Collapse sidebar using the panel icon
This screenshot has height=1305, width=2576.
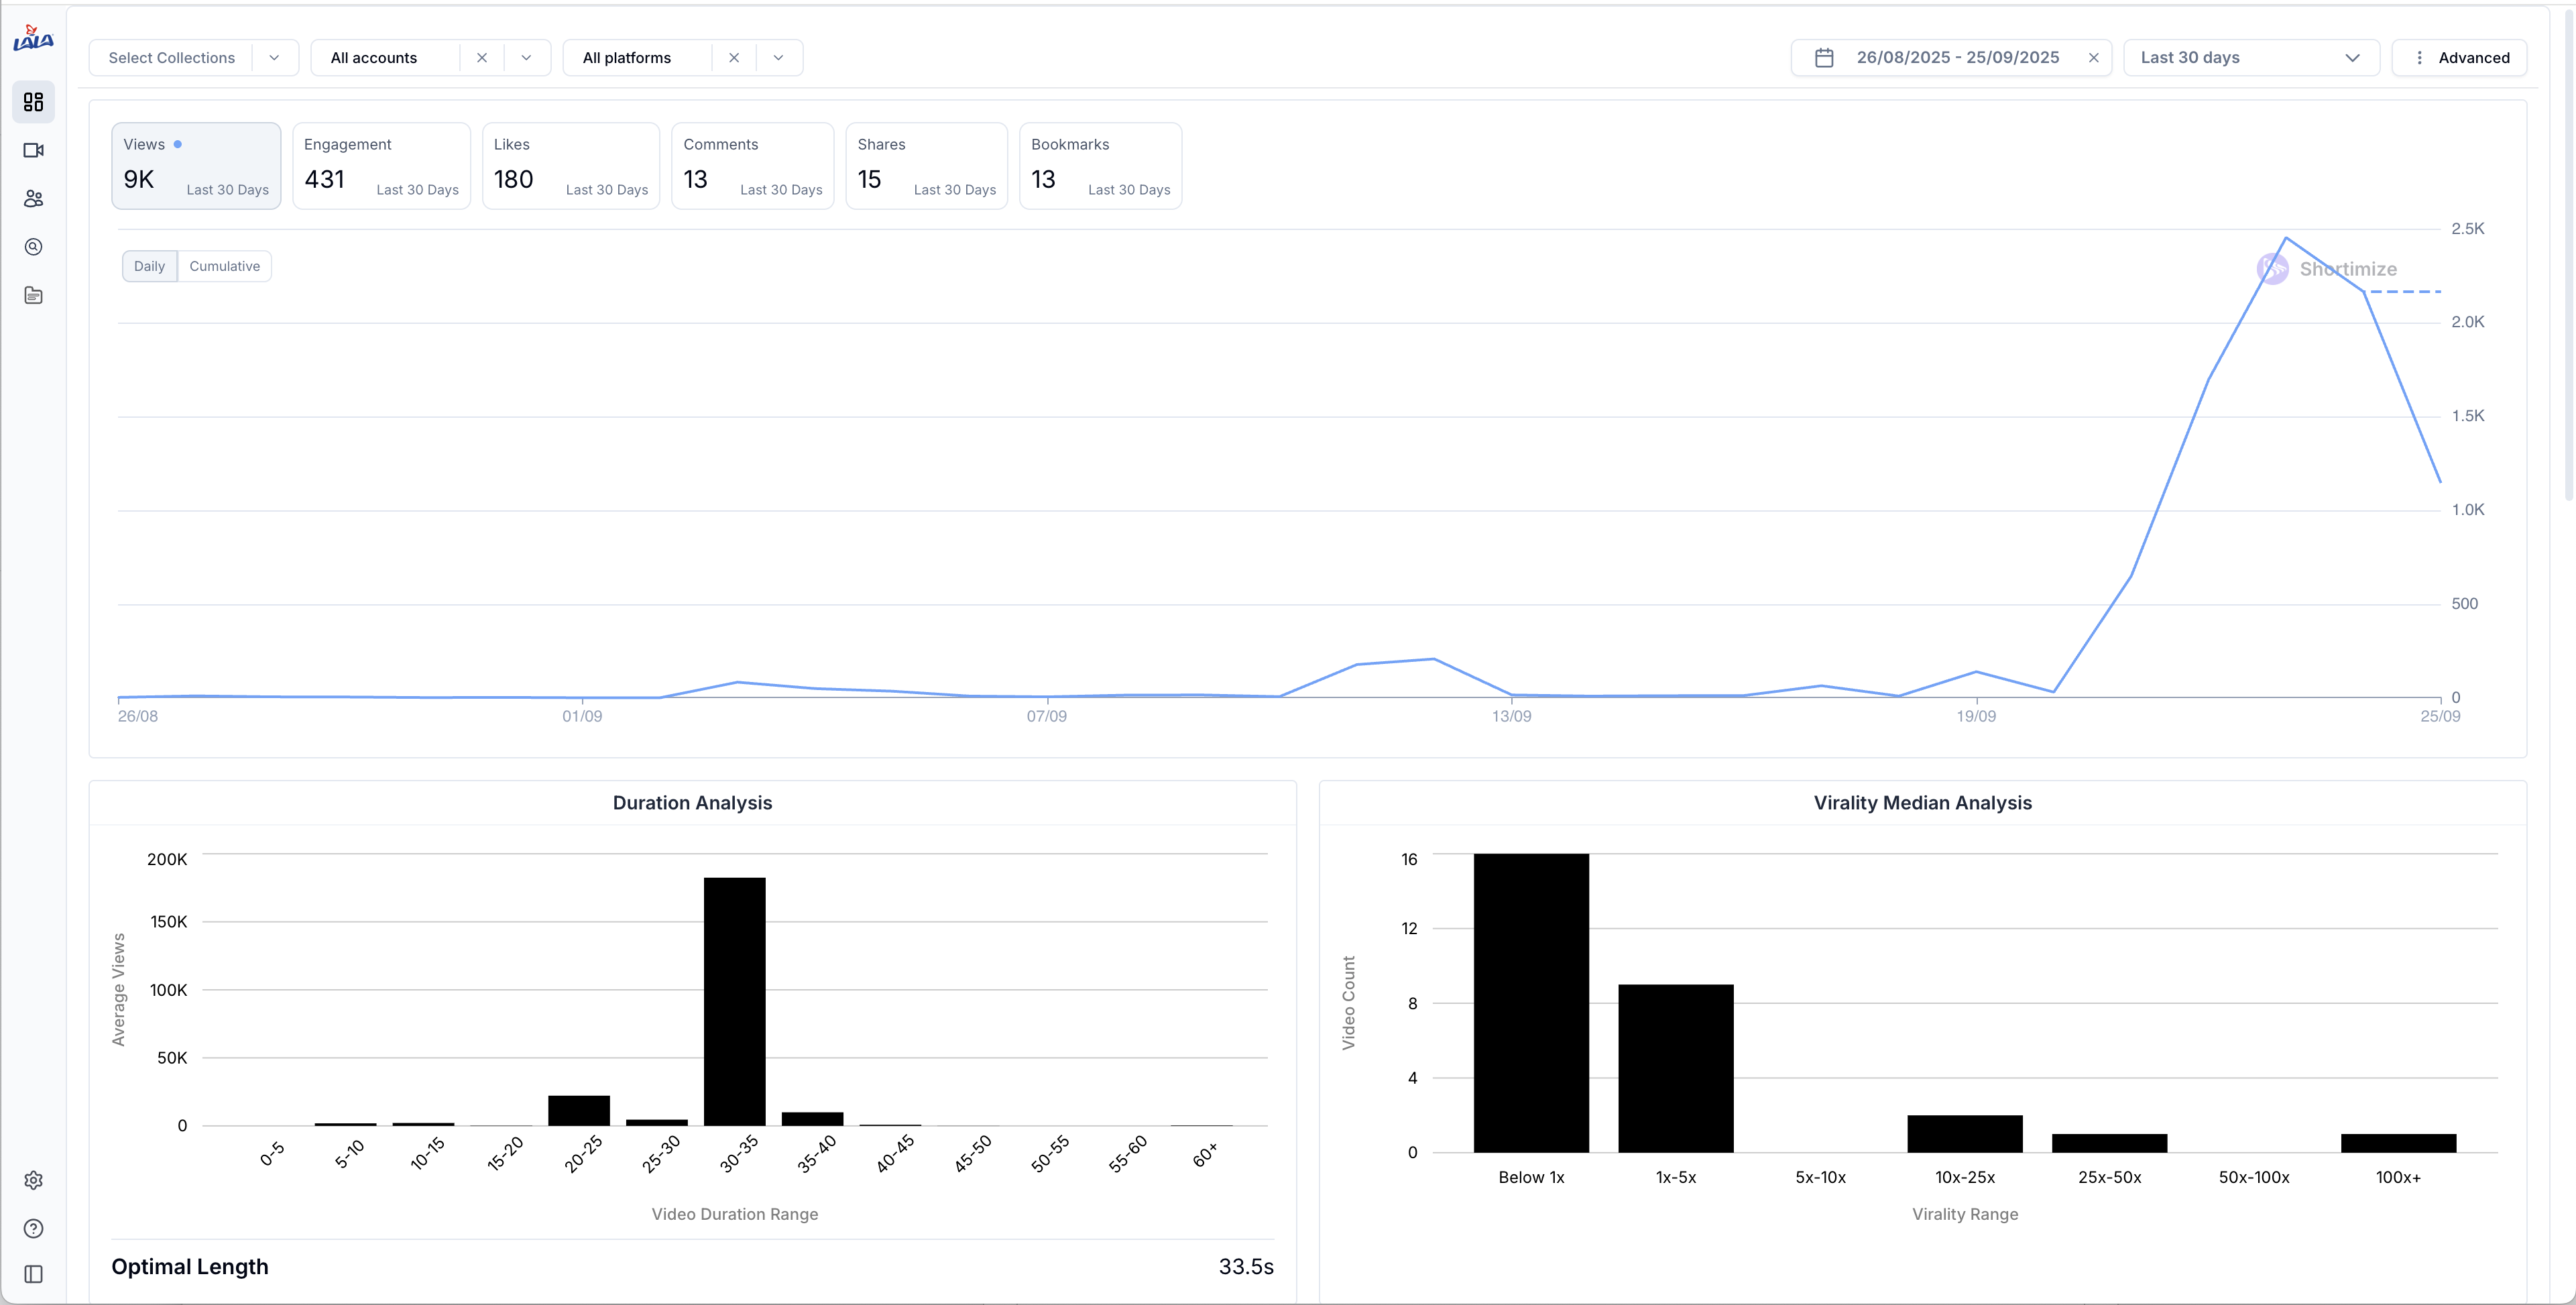[x=33, y=1274]
